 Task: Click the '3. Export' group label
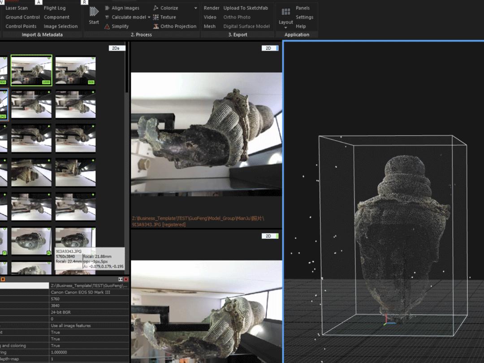coord(238,35)
